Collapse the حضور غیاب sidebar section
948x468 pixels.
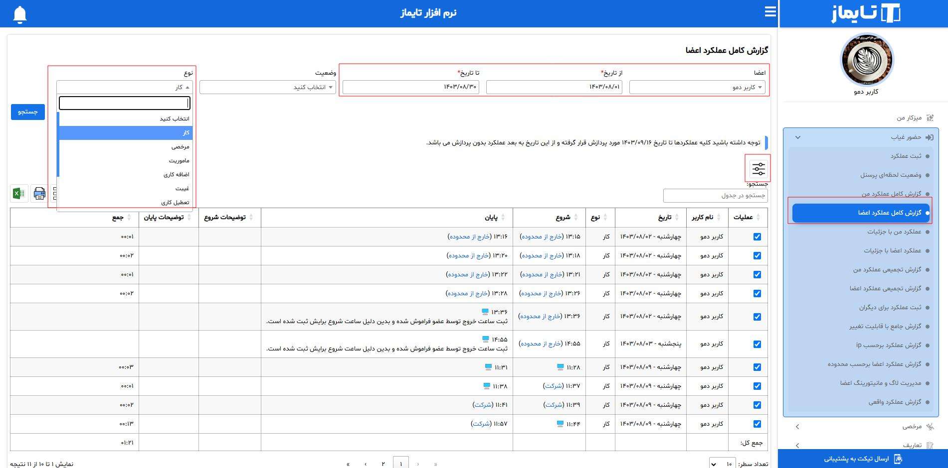click(798, 137)
